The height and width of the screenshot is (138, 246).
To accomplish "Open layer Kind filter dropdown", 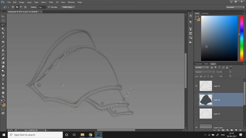I will [202, 67].
